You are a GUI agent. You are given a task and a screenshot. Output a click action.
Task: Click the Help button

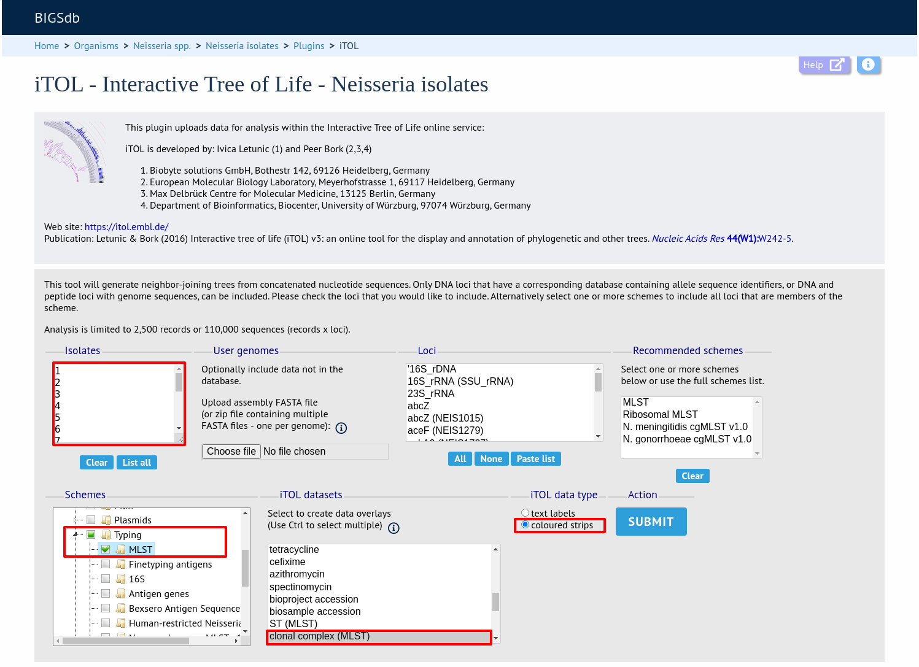tap(824, 64)
